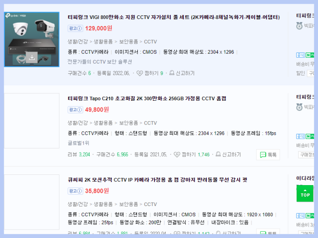Viewport: 318px width, 238px height.
Task: Open the 구매정보 button in Tapo seller column
Action: [306, 155]
